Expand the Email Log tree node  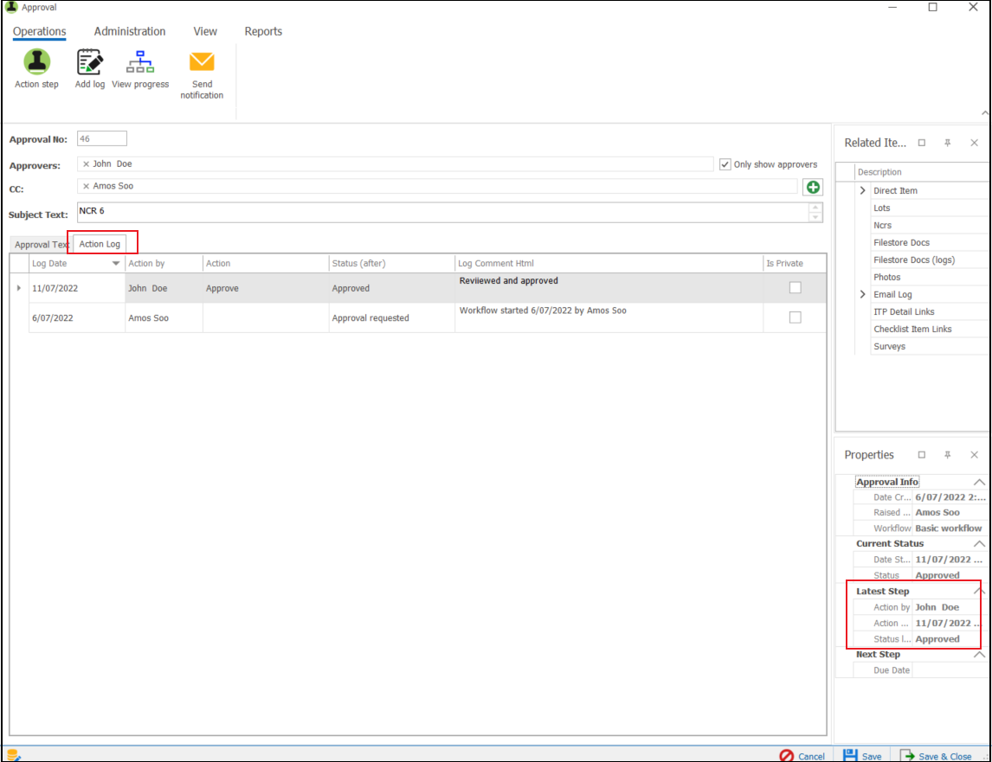pyautogui.click(x=862, y=294)
